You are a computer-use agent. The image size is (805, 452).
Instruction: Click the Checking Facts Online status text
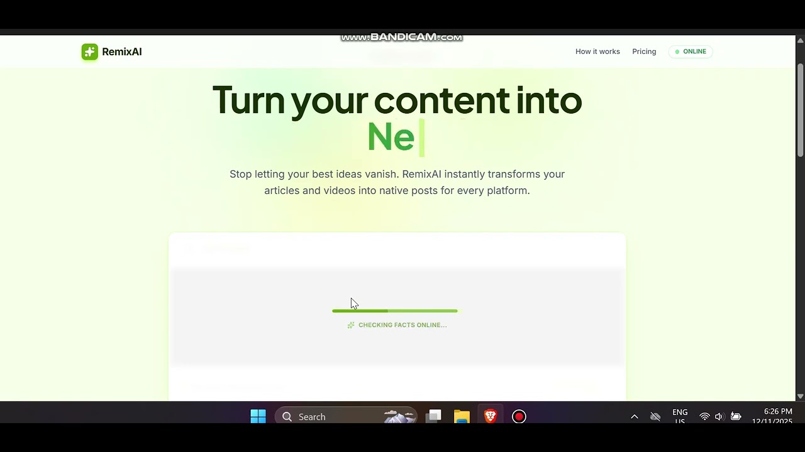click(402, 325)
